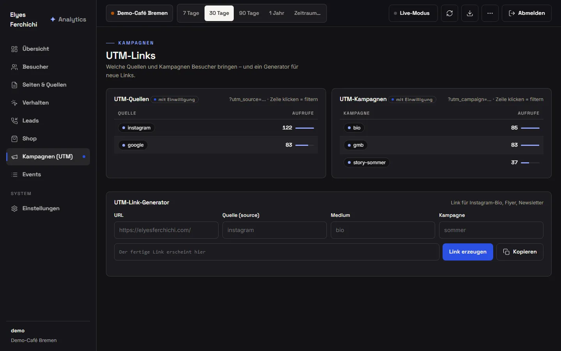
Task: Click the UTM-Kampagnen 'mit Einwilligung' badge
Action: [412, 99]
